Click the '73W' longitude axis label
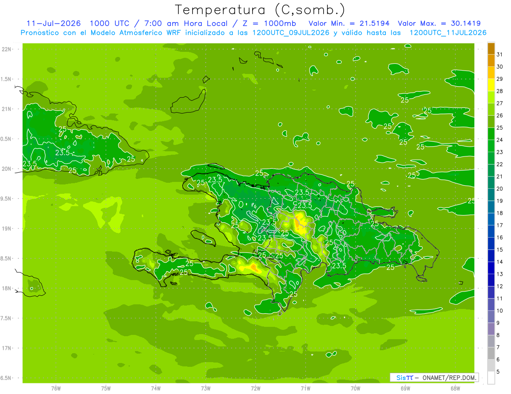 pyautogui.click(x=206, y=388)
